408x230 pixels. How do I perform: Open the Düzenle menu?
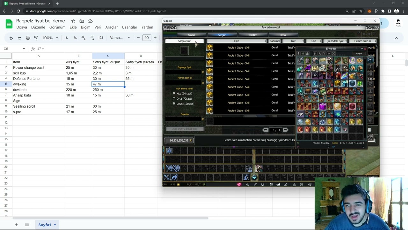pos(38,27)
